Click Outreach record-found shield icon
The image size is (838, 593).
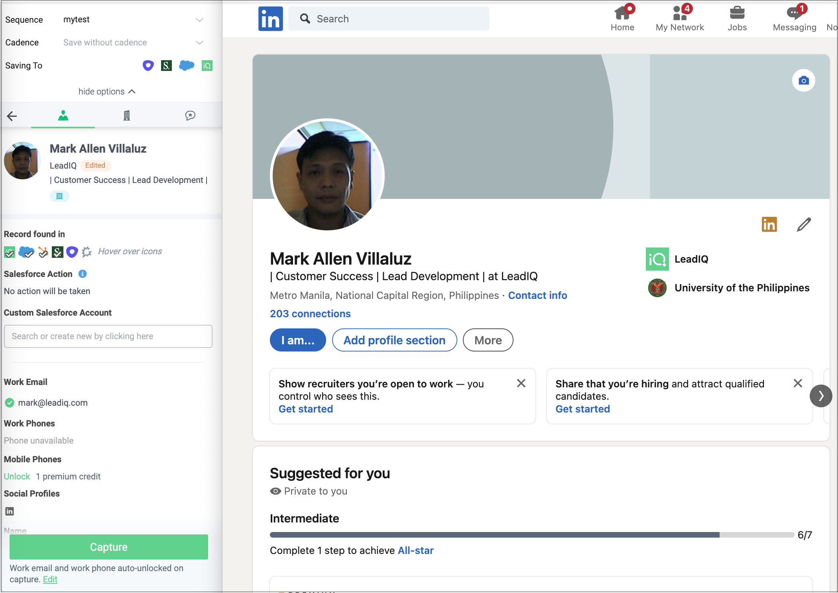click(x=72, y=252)
